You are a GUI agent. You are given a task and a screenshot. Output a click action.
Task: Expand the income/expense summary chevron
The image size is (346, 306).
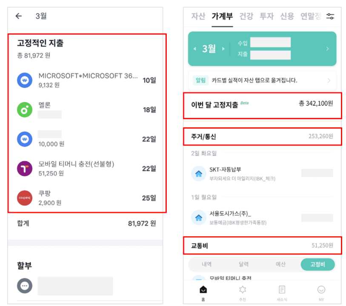tap(327, 49)
